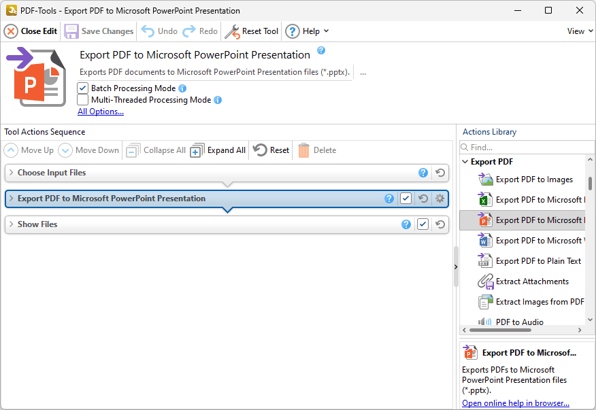Maximize the PDF-Tools window
Viewport: 596px width, 410px height.
pos(548,10)
